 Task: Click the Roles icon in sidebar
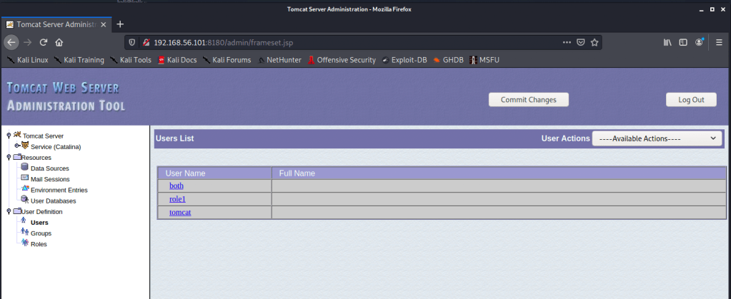tap(25, 243)
